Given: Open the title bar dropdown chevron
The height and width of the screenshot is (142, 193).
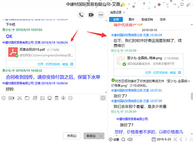Looking at the screenshot, I should click(167, 4).
